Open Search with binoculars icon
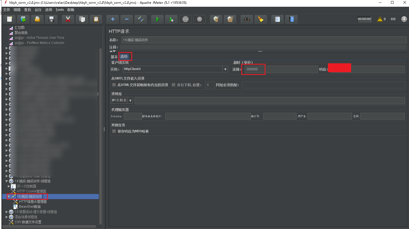 coord(247,19)
